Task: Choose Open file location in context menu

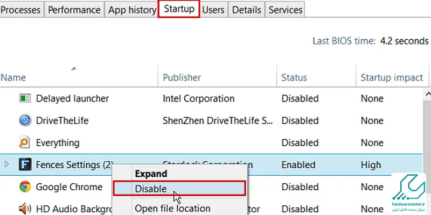Action: [172, 209]
